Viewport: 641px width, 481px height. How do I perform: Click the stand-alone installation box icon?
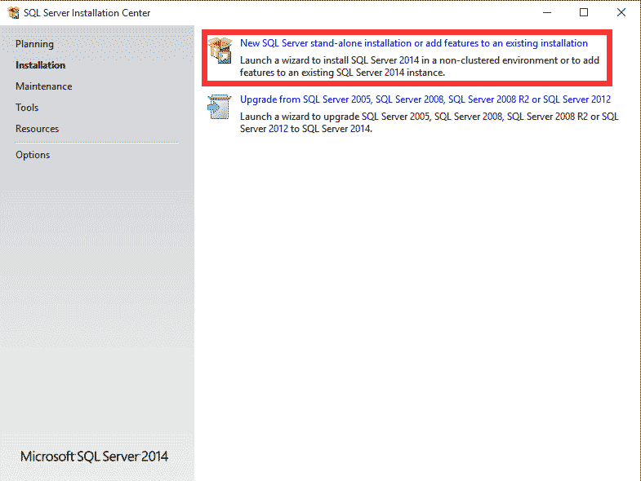pyautogui.click(x=220, y=51)
